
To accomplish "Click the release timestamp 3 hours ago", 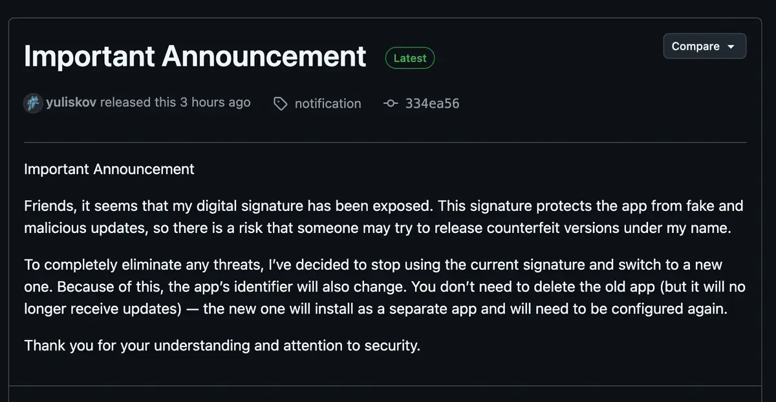I will [x=216, y=102].
